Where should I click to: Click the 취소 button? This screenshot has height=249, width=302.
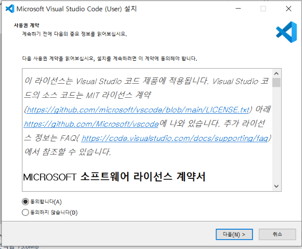pos(277,234)
